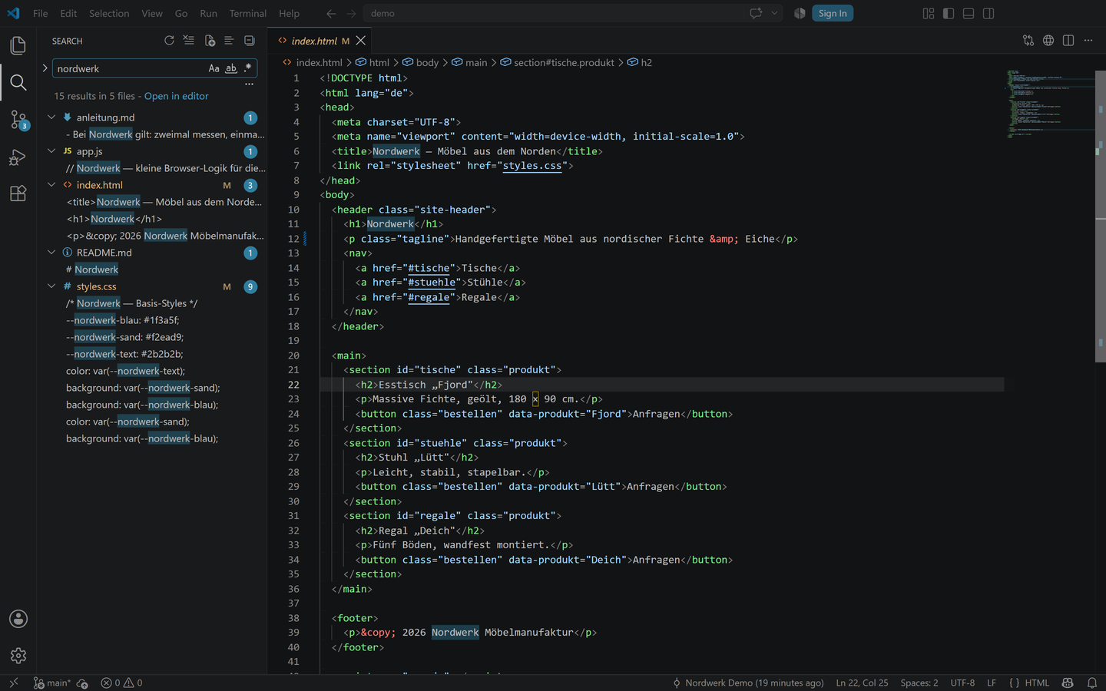Click the Open in editor link
Viewport: 1106px width, 691px height.
pos(176,96)
